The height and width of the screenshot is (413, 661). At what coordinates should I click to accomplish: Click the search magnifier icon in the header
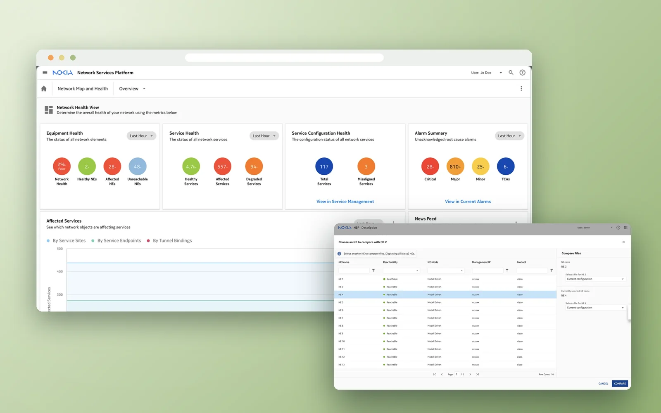511,73
